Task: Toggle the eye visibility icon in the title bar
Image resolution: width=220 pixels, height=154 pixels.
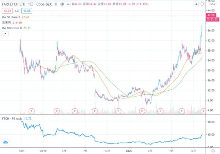Action: pos(62,4)
